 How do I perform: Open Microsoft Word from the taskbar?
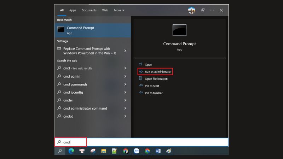(x=158, y=151)
